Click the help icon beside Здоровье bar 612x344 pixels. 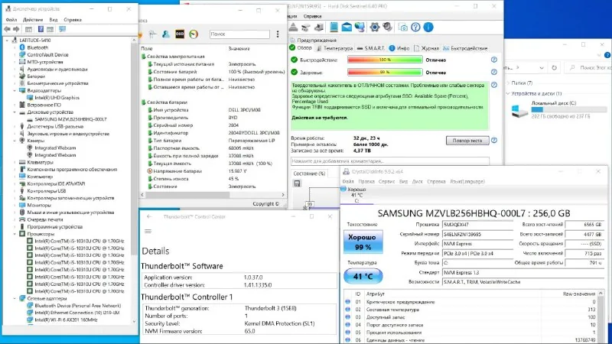(493, 72)
